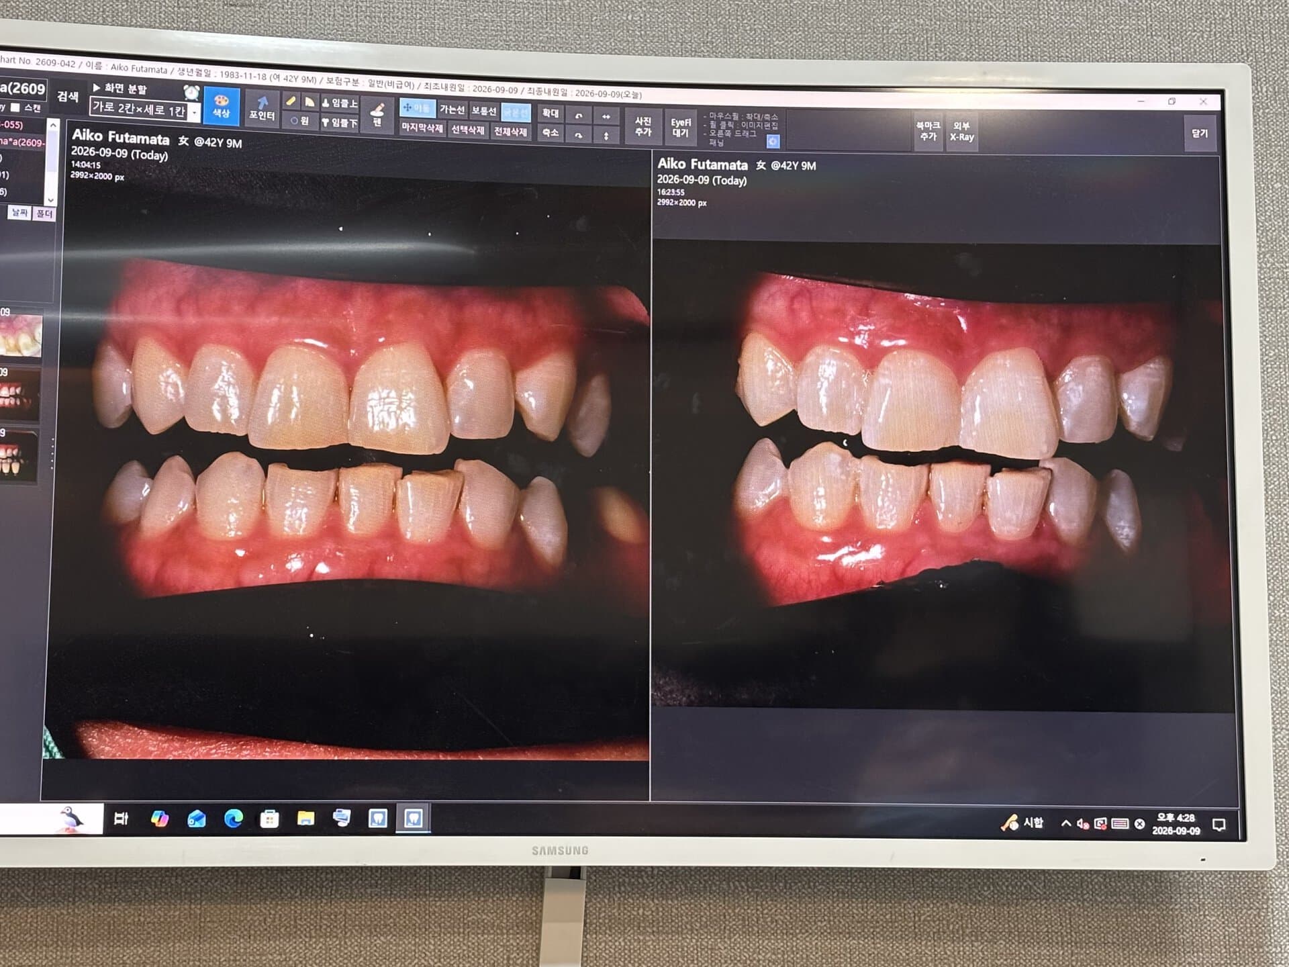1289x967 pixels.
Task: Open 외부 X-Ray viewer button
Action: 961,132
